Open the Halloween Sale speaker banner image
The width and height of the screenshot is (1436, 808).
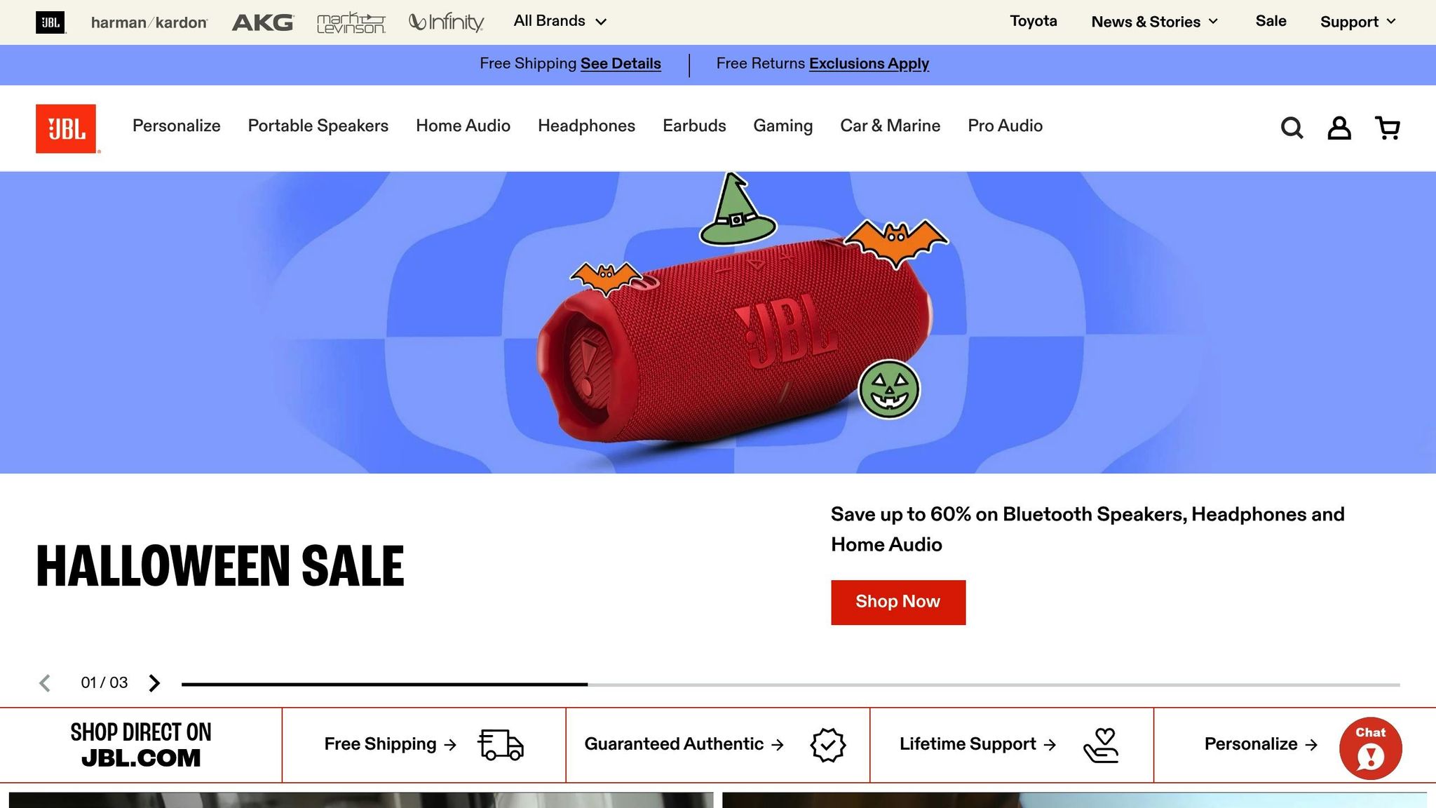(718, 323)
